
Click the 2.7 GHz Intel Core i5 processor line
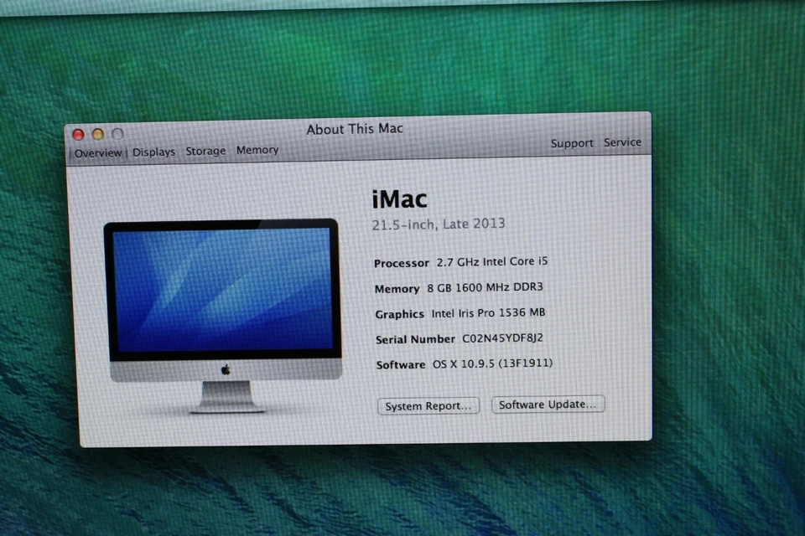(491, 261)
